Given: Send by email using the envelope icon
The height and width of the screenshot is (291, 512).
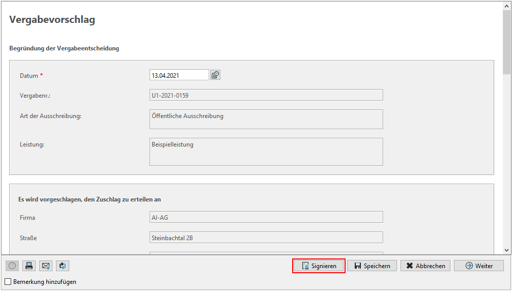Looking at the screenshot, I should [x=46, y=266].
